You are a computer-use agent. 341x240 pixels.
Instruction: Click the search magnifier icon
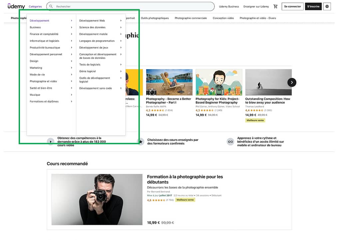[51, 7]
